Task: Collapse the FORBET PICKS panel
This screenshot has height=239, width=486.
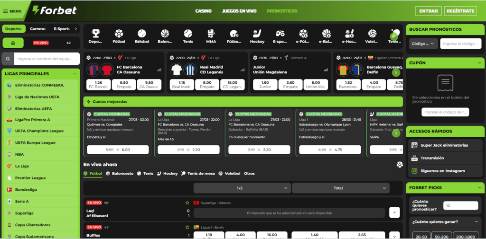Action: point(479,188)
